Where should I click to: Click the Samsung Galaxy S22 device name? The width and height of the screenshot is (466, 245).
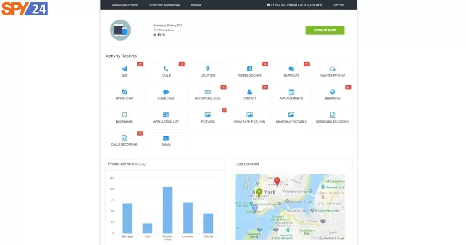pos(168,25)
